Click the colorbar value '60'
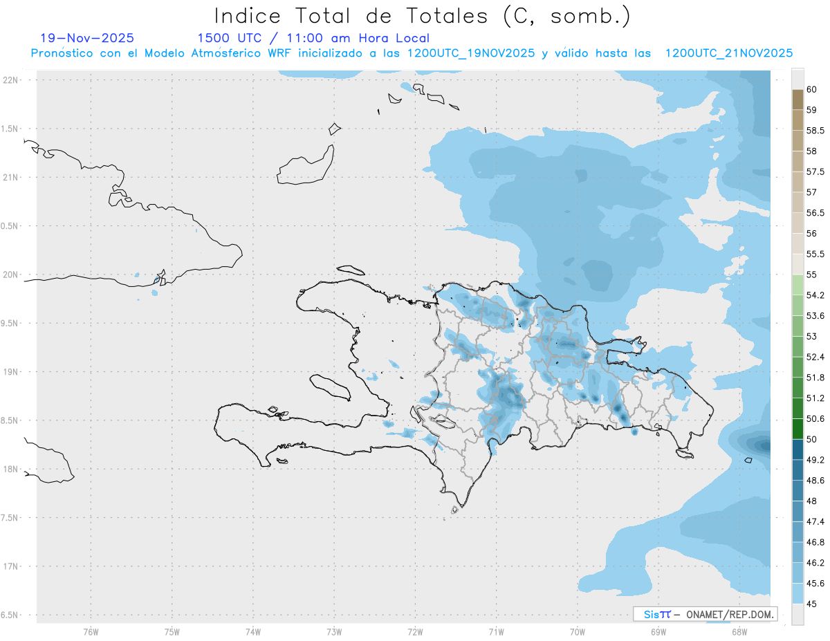Screen dimensions: 830x641 812,89
